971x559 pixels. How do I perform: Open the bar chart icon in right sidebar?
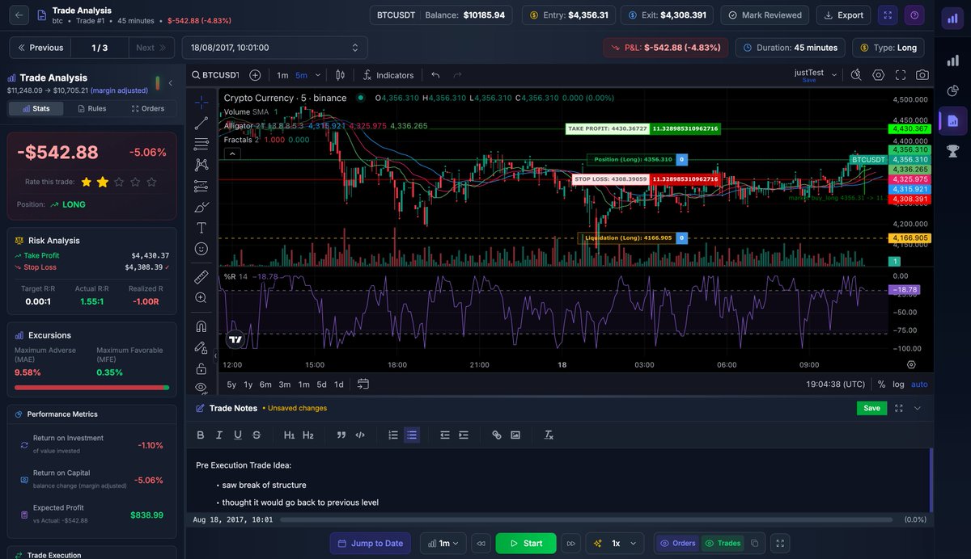click(952, 61)
